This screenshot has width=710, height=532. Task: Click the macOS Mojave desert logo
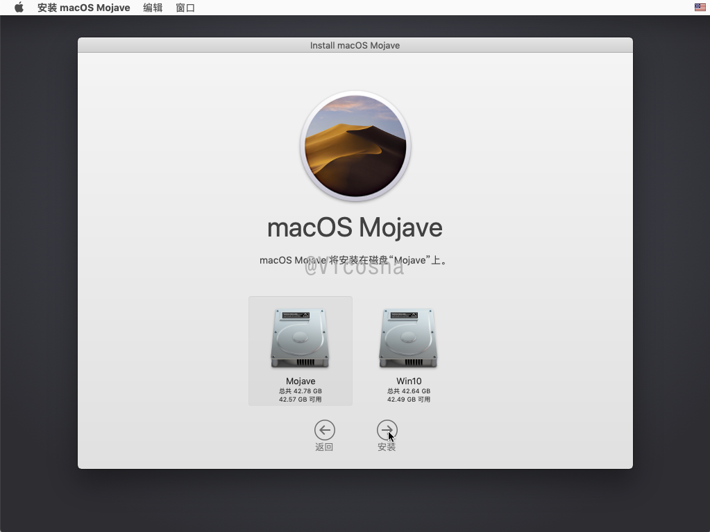pos(355,146)
